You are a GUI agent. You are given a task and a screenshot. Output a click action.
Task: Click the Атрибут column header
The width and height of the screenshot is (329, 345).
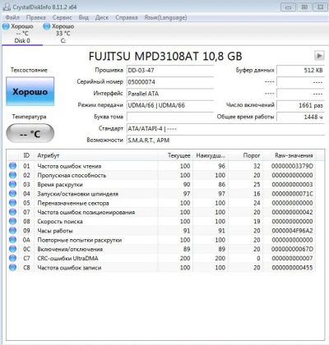point(96,155)
